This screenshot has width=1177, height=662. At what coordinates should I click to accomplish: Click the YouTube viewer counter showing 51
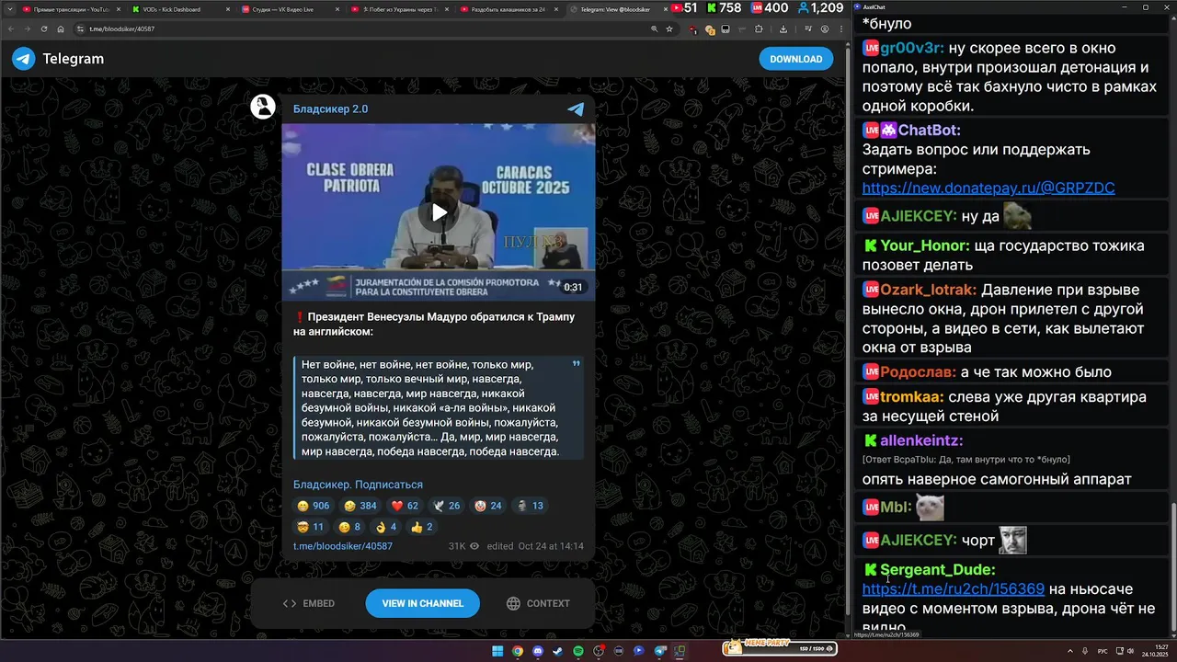click(683, 8)
